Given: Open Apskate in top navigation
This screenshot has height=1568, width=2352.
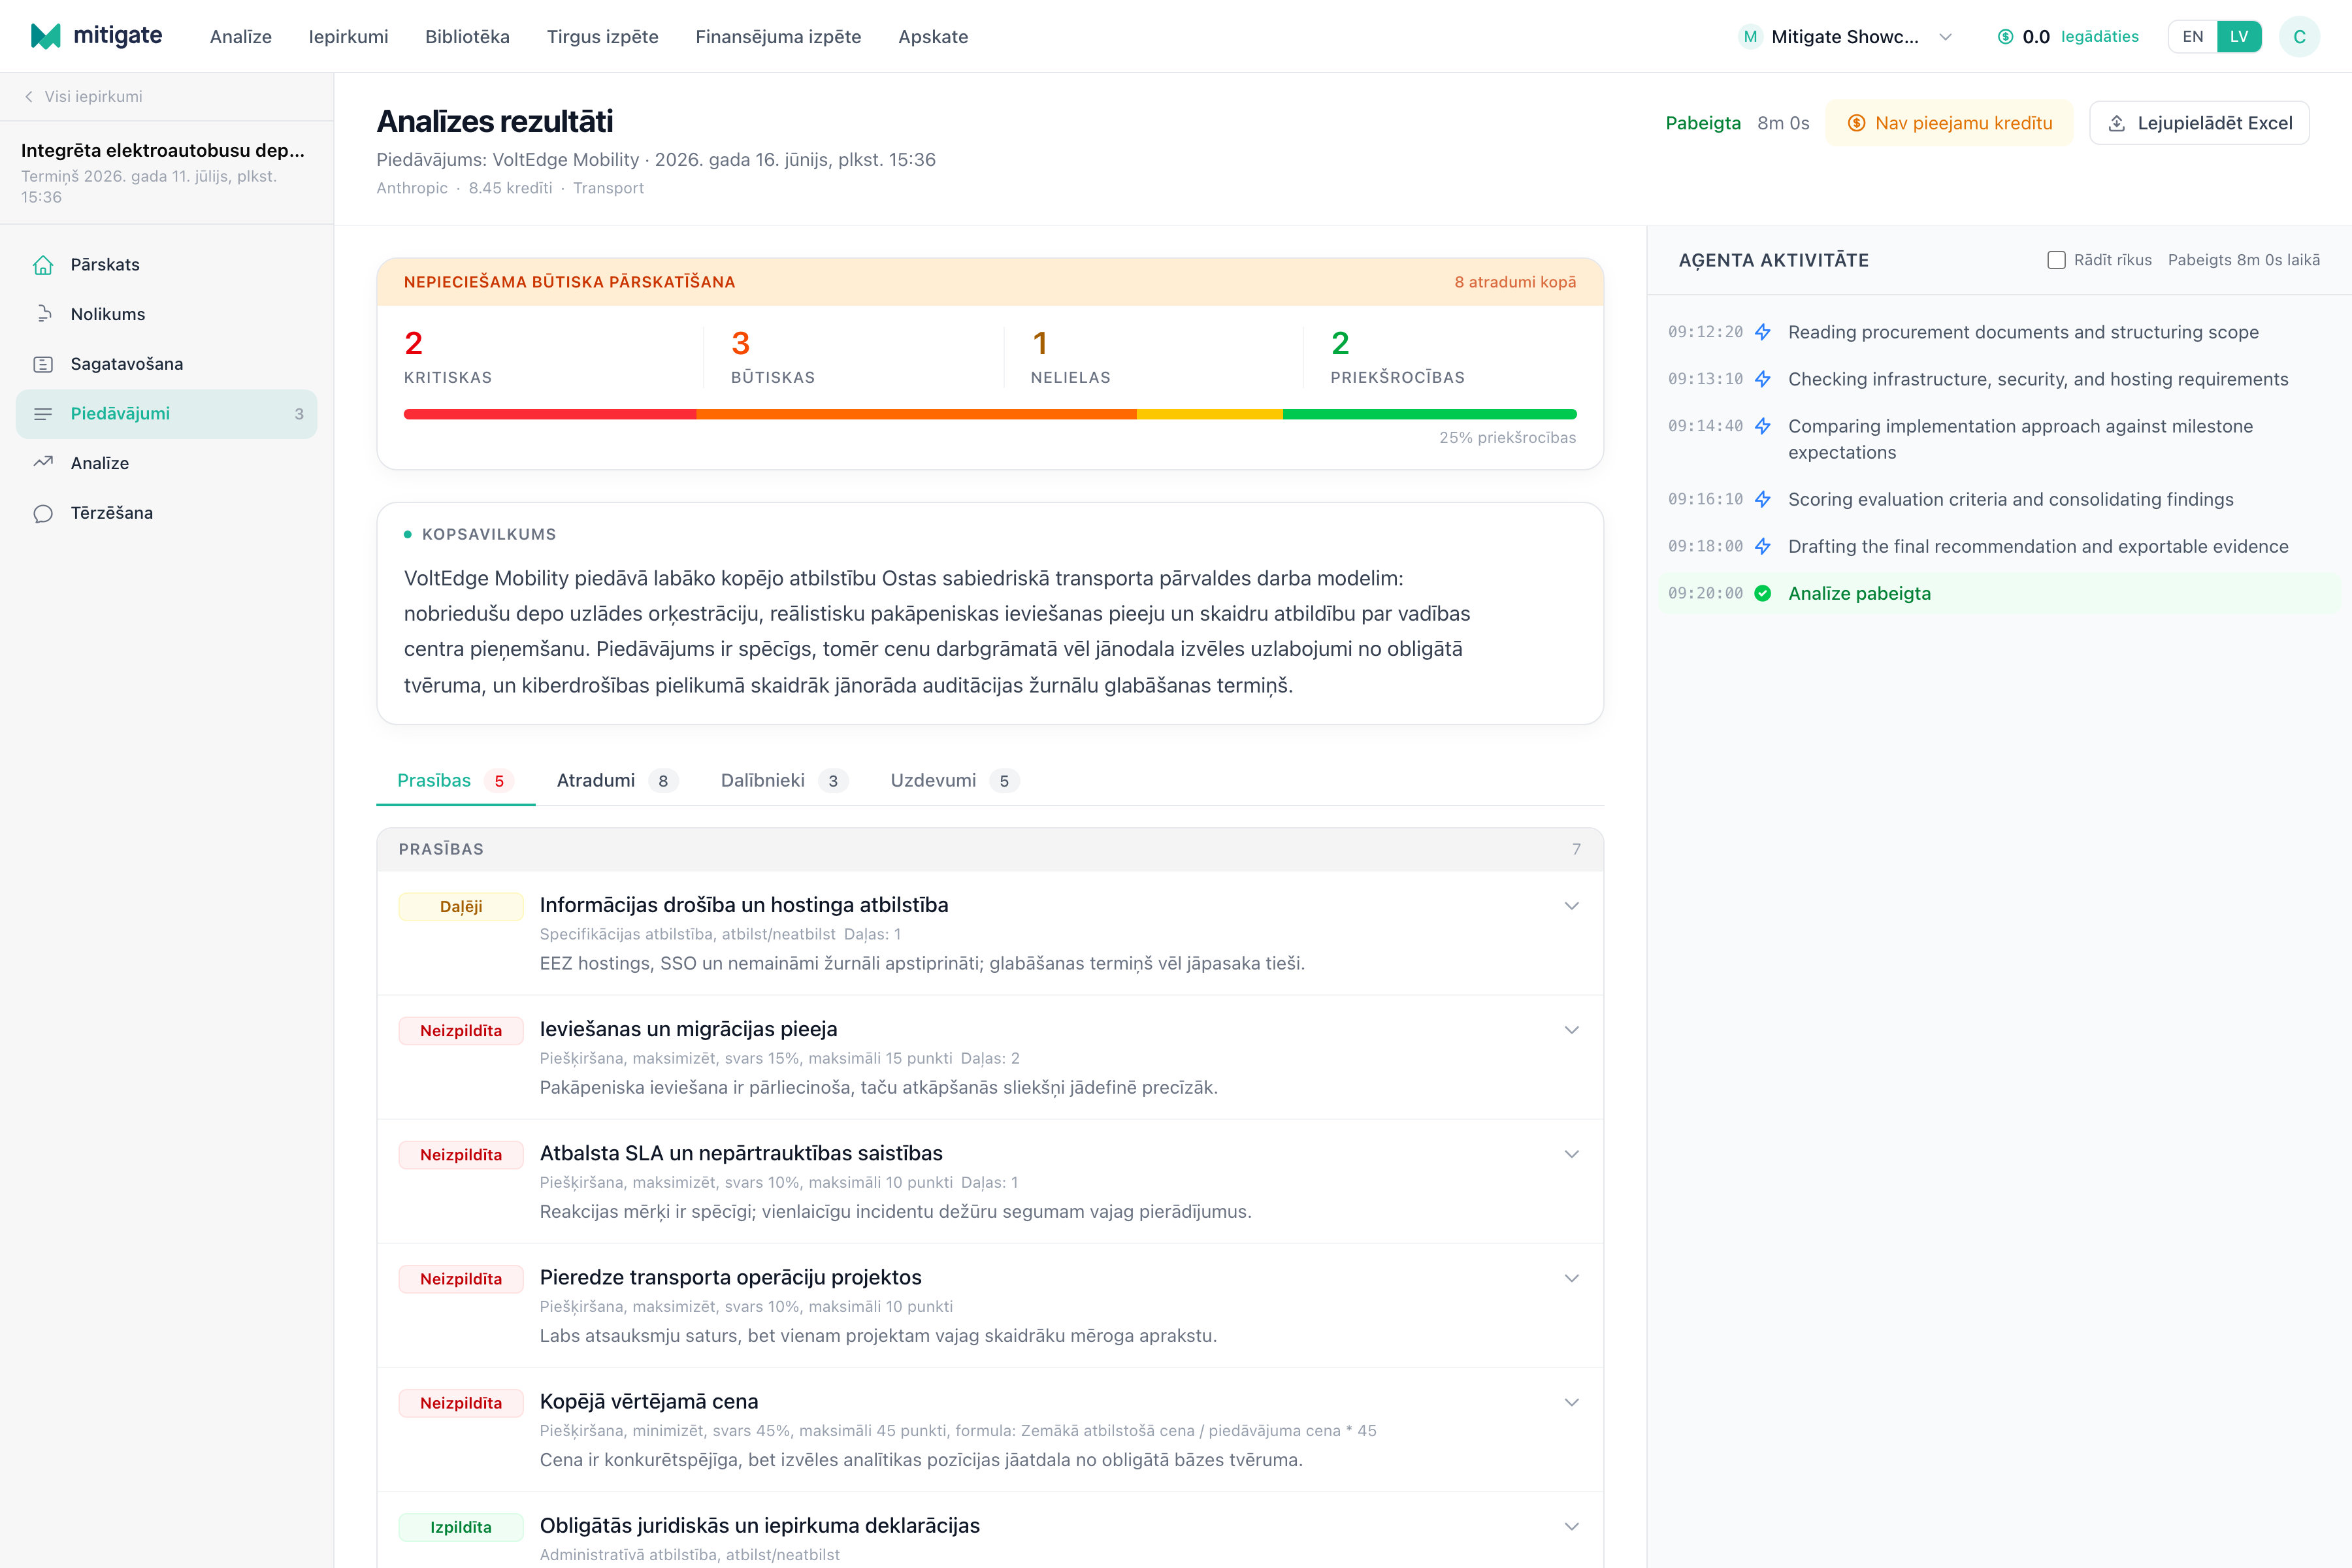Looking at the screenshot, I should tap(933, 37).
